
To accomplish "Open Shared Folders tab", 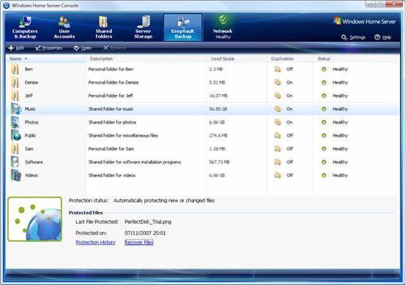I will [104, 27].
